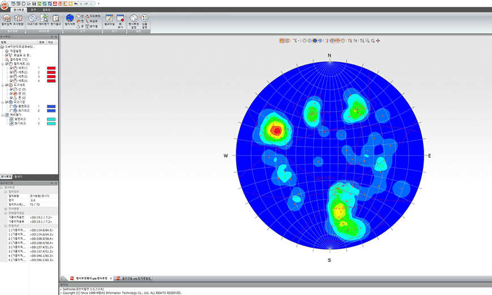Switch to the second document tab at bottom
Screen dimensions: 492x295
[133, 279]
